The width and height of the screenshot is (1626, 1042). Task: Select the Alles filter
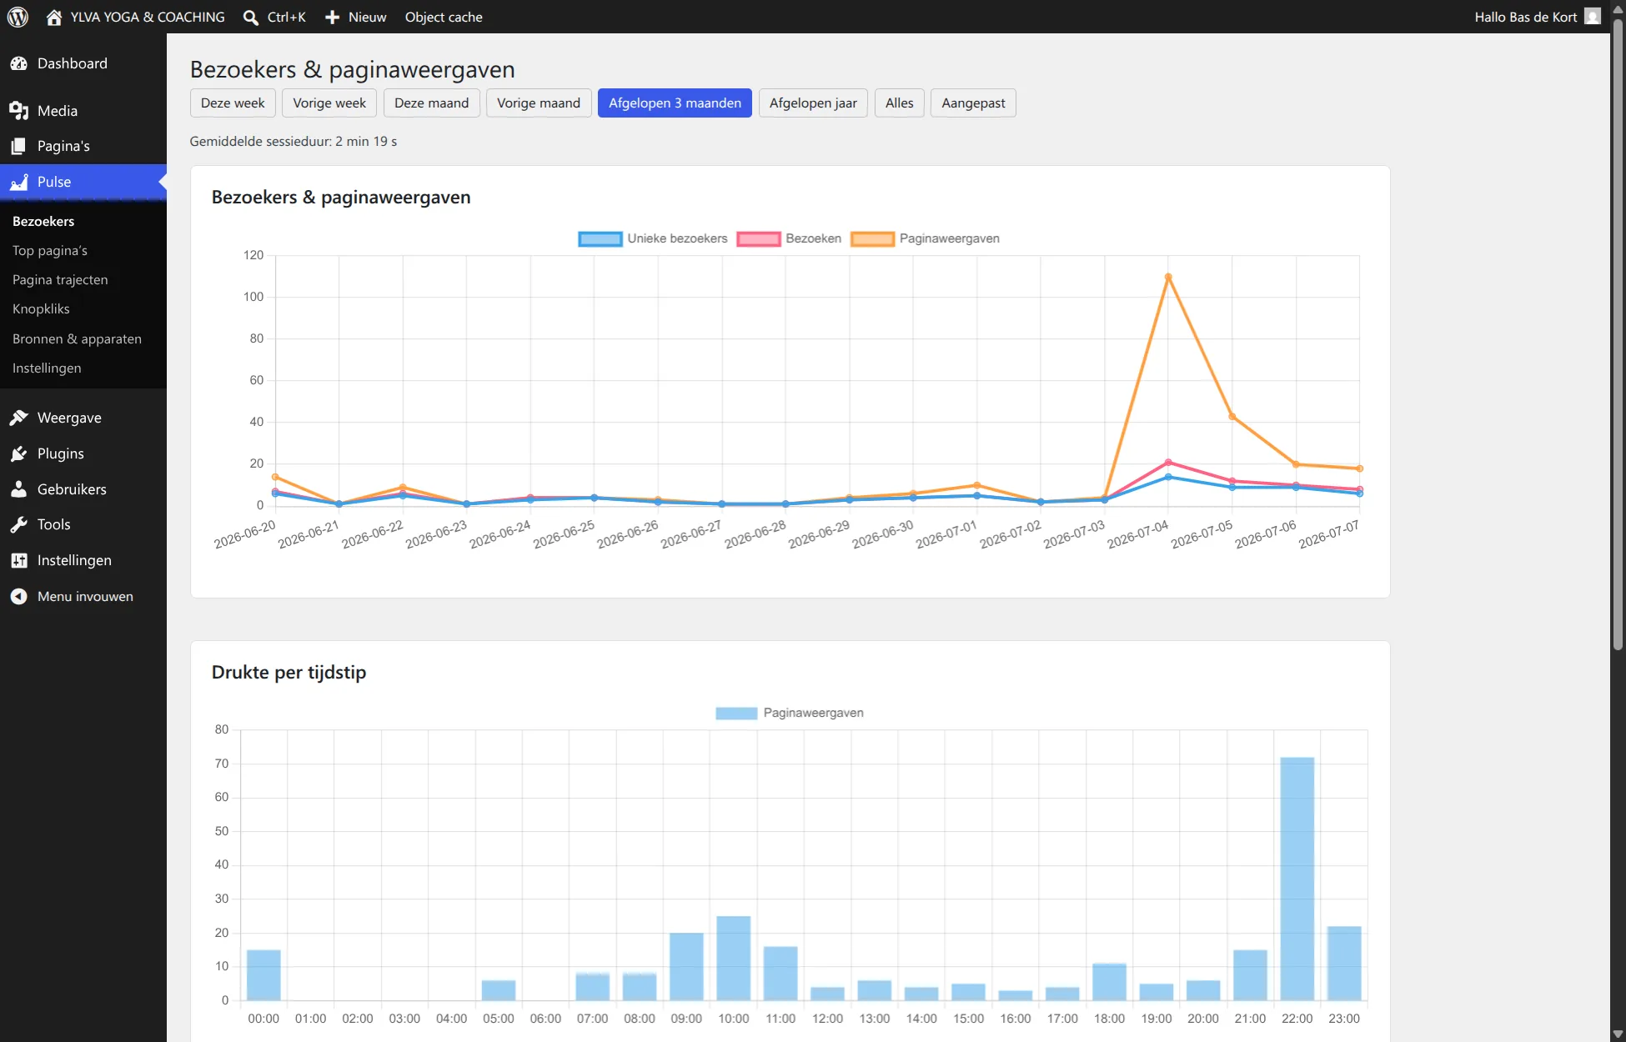coord(899,103)
